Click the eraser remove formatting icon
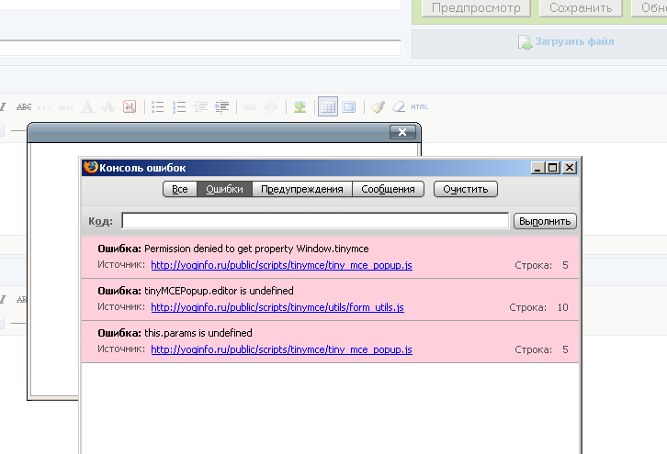The image size is (667, 454). point(399,107)
